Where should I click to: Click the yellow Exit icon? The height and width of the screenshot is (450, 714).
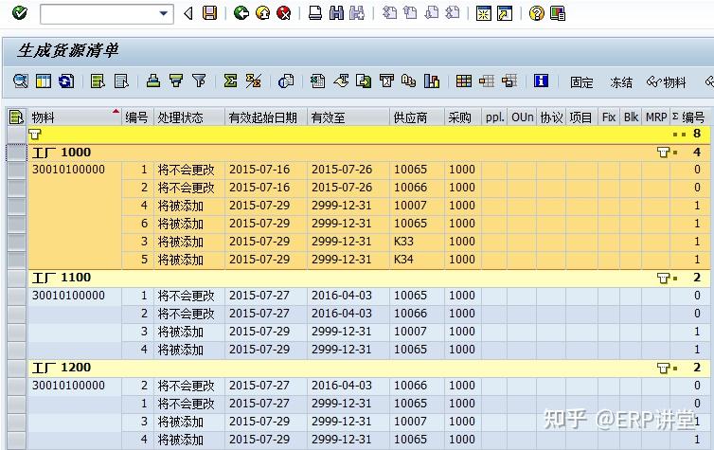[262, 12]
